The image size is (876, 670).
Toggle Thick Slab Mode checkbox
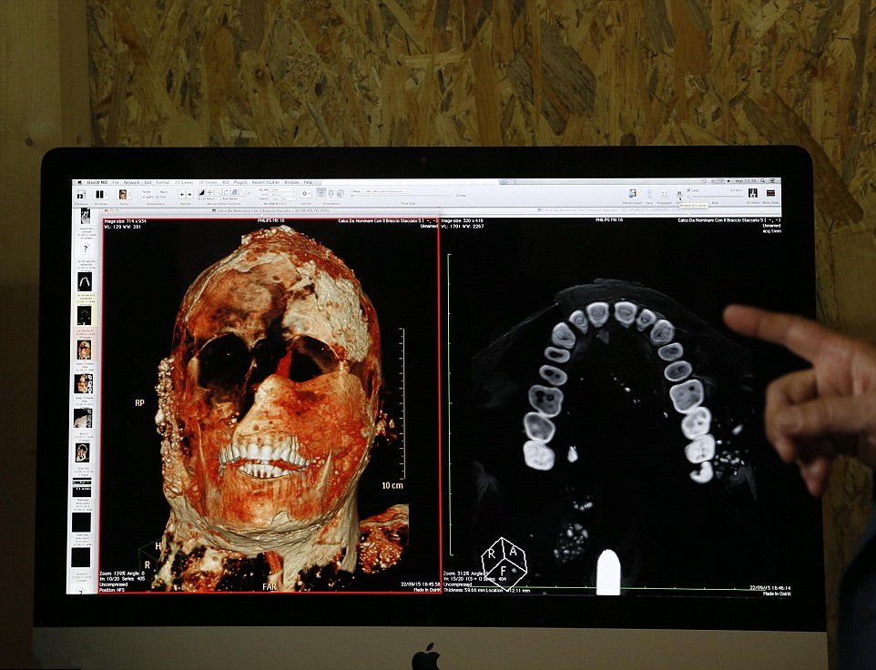351,191
